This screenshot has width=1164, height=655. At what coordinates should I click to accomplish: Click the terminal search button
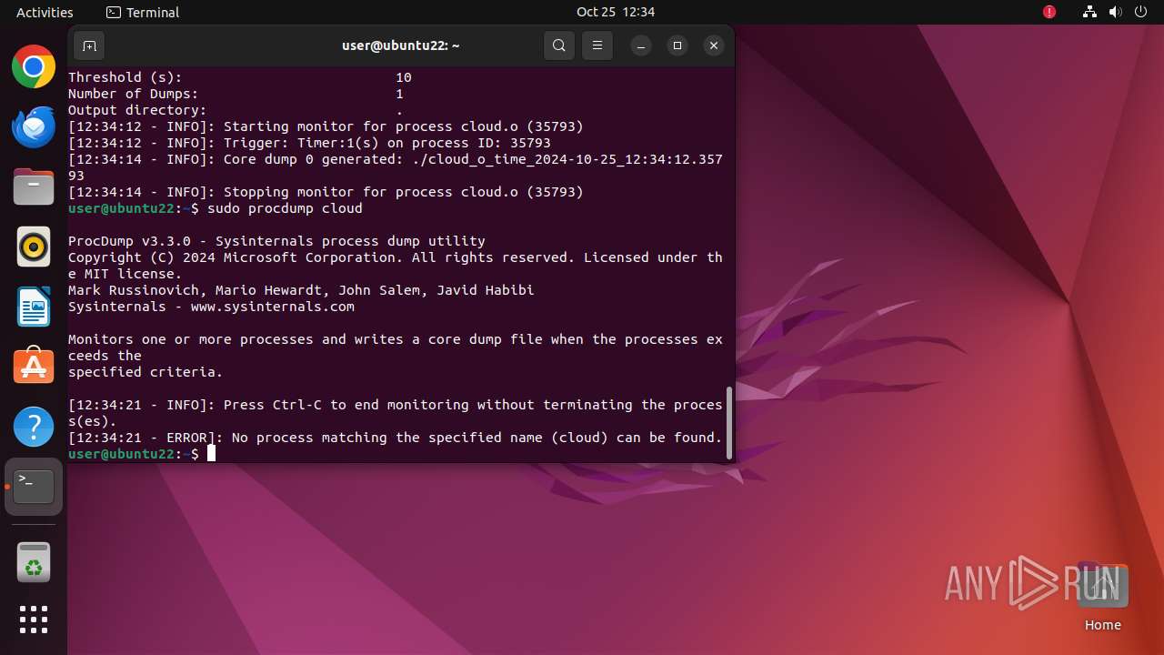coord(559,45)
